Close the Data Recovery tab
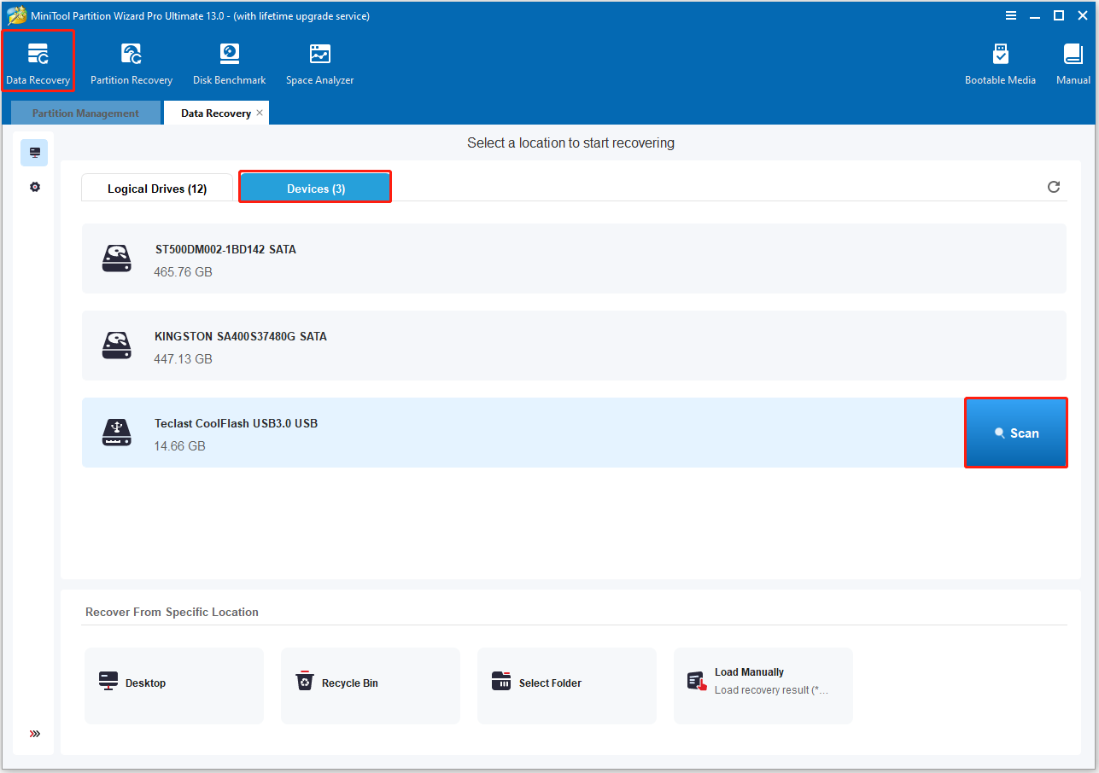The height and width of the screenshot is (773, 1099). tap(260, 112)
